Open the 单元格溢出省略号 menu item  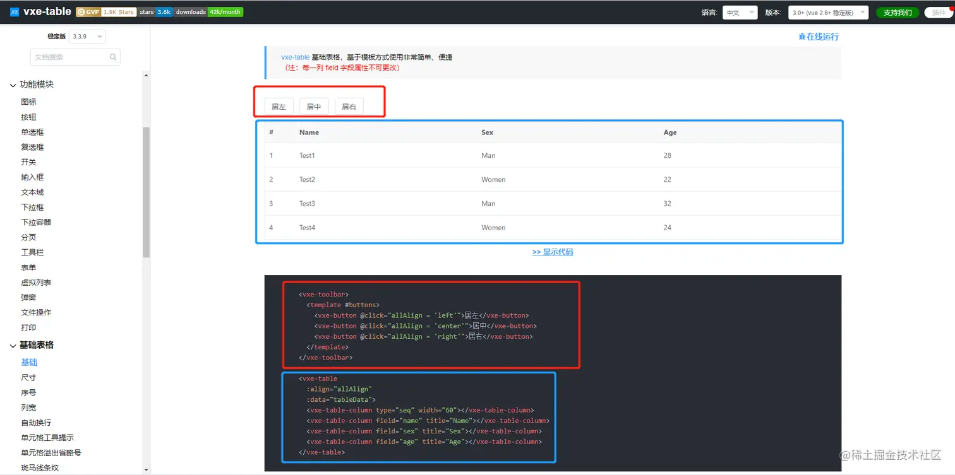click(51, 453)
